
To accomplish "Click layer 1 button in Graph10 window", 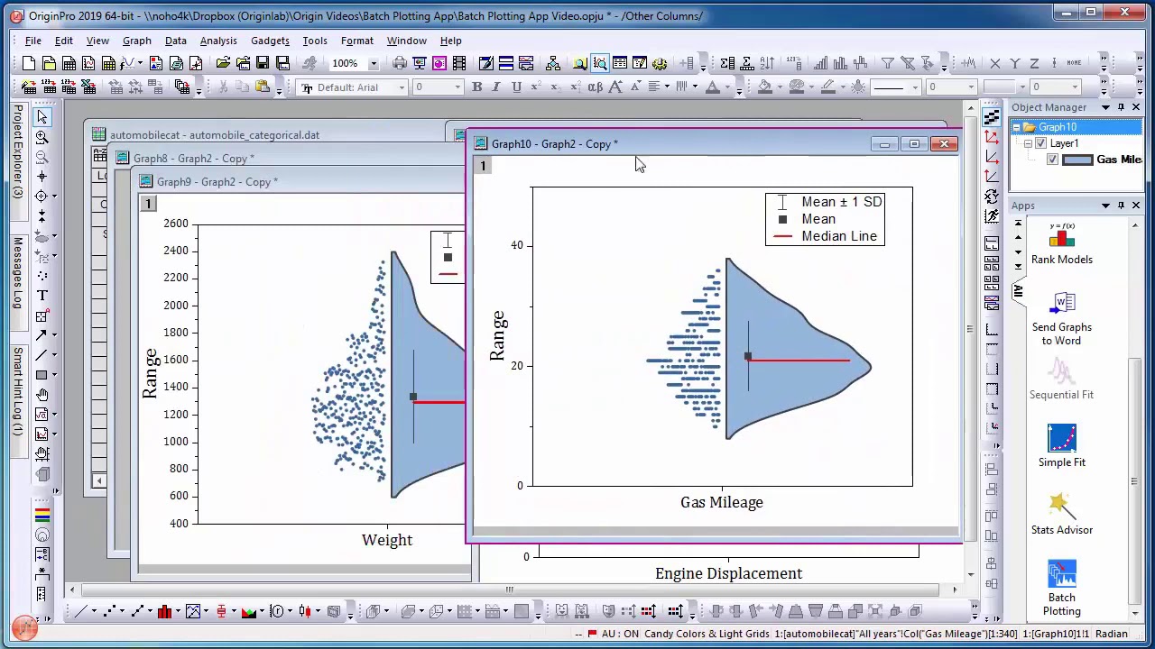I will (483, 165).
